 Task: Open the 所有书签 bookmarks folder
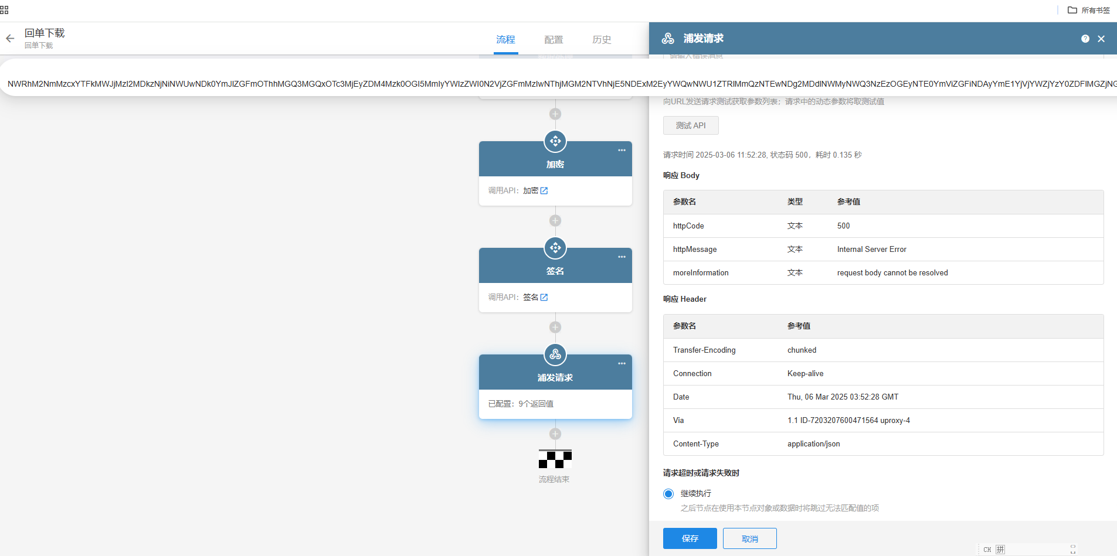(1089, 10)
